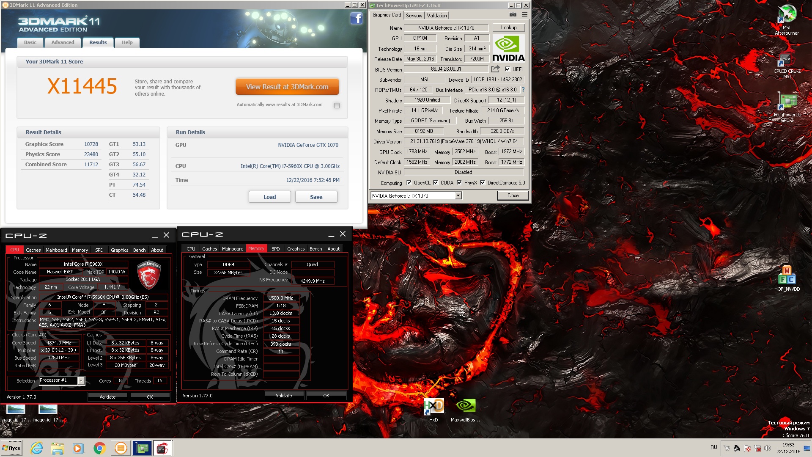Toggle DirectCompute 5.0 checkbox
The width and height of the screenshot is (812, 457).
[x=483, y=183]
